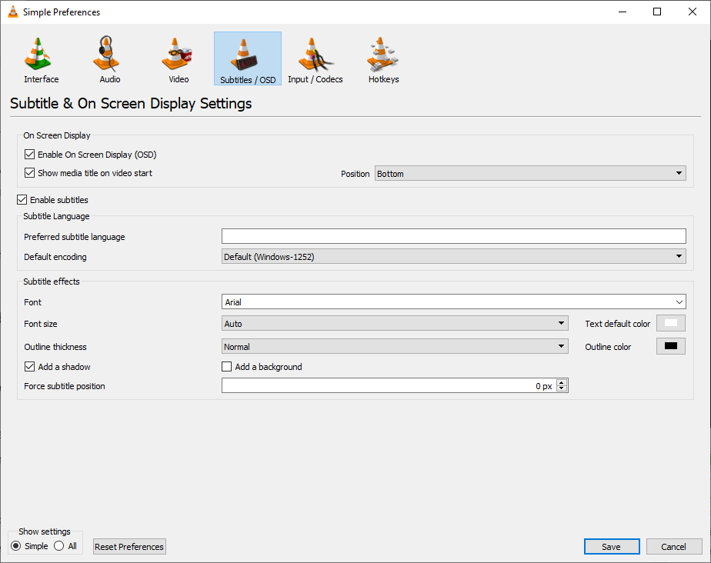Close the Simple Preferences window
Screen dimensions: 711x563
coord(692,12)
